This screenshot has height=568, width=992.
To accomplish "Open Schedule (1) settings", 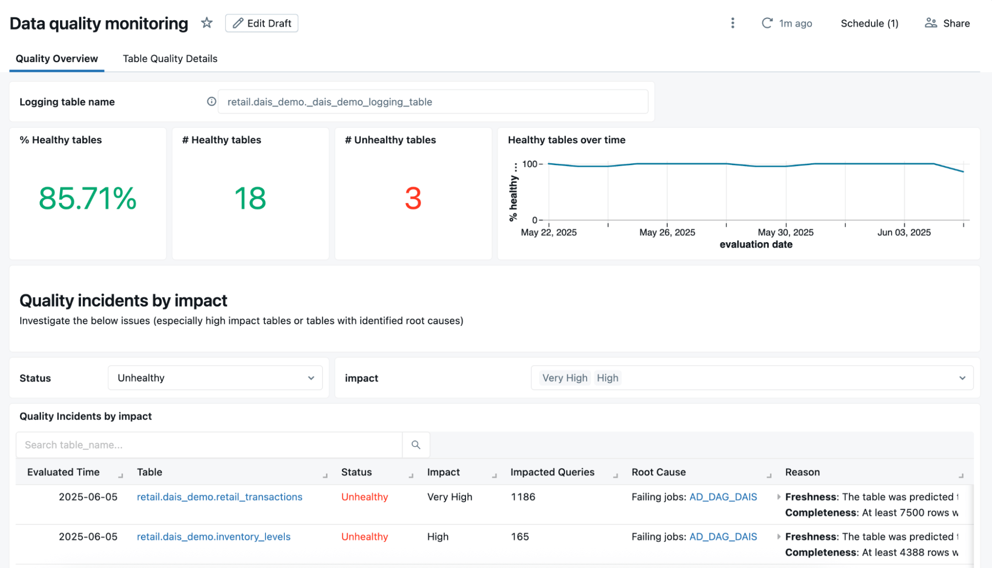I will (869, 23).
